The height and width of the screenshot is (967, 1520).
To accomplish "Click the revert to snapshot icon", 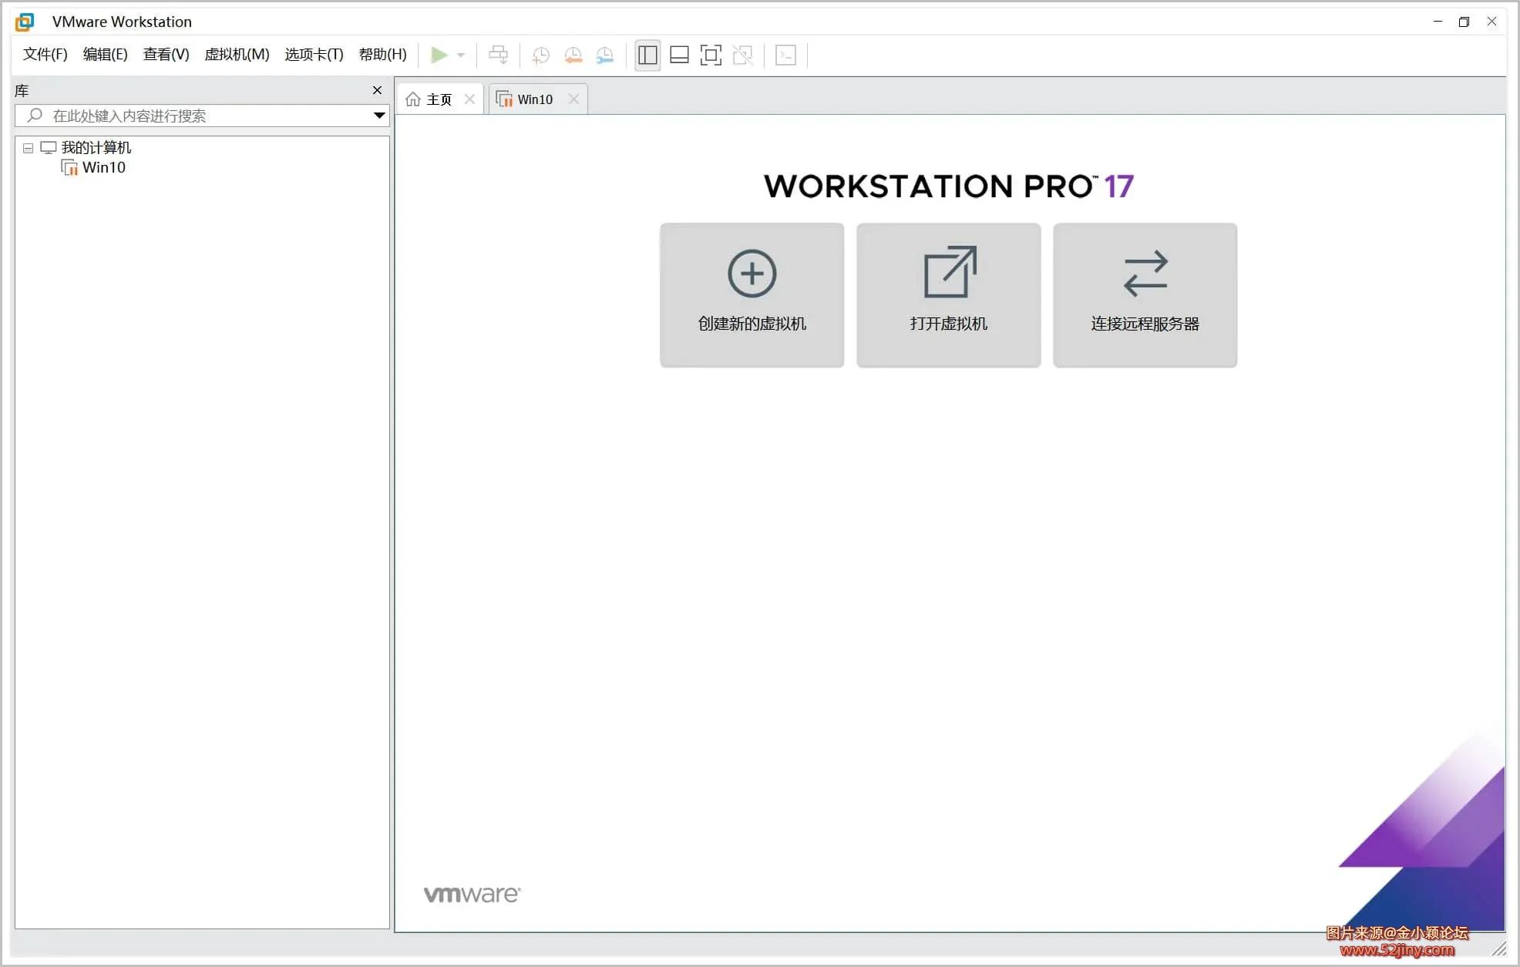I will pos(573,55).
